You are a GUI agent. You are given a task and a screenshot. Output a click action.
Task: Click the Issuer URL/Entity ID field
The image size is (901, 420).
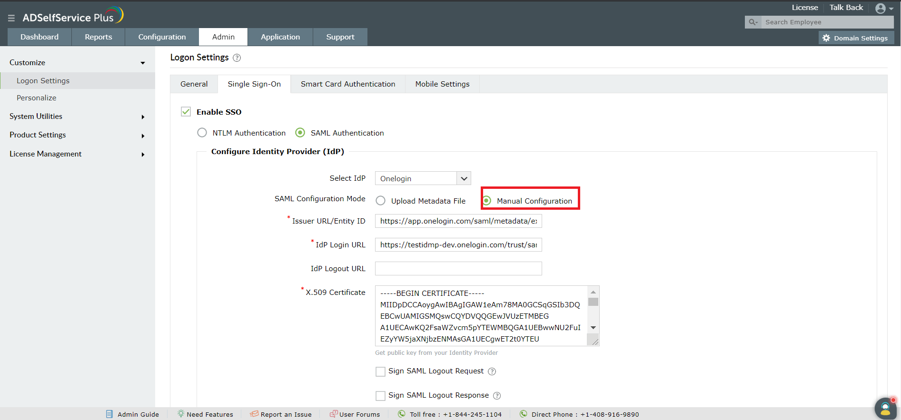[x=458, y=221]
